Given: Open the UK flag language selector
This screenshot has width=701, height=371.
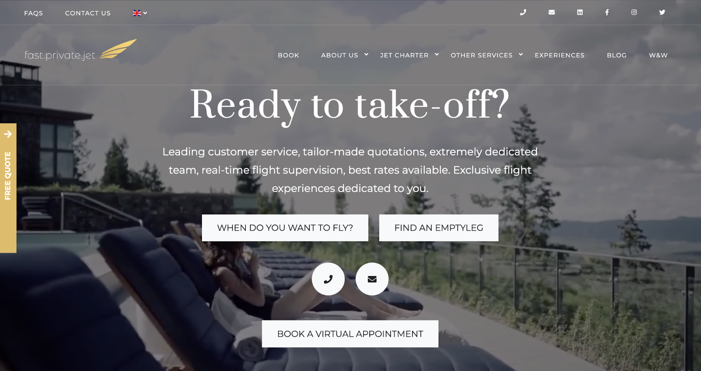Looking at the screenshot, I should [140, 13].
